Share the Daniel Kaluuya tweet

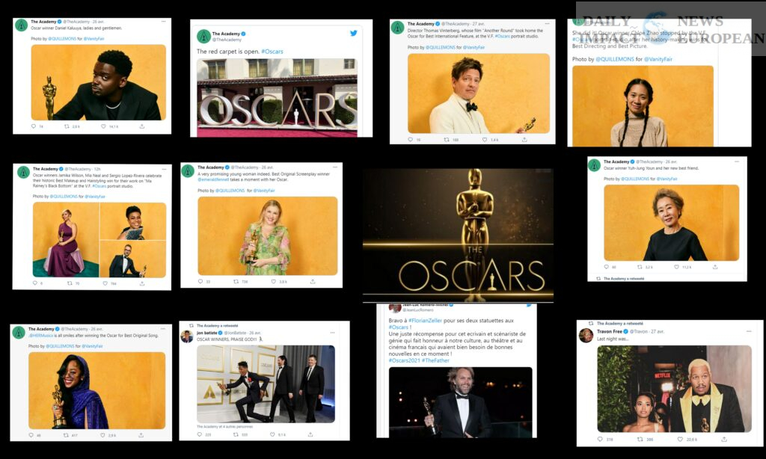pyautogui.click(x=141, y=126)
